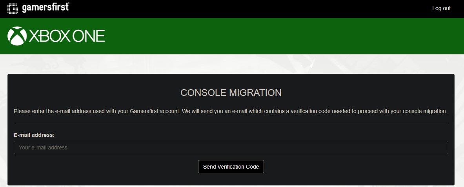Click the XBOX ONE banner title

67,36
